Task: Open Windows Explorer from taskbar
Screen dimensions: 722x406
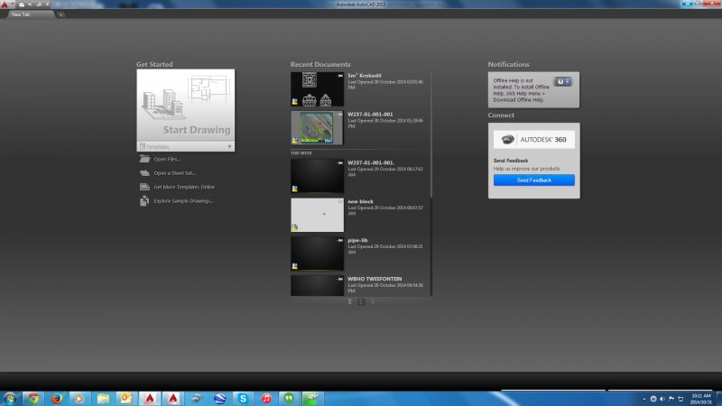Action: pos(103,398)
